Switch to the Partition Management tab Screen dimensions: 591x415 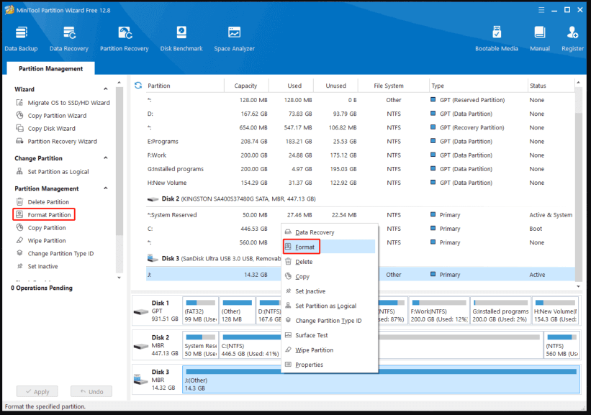[x=50, y=69]
